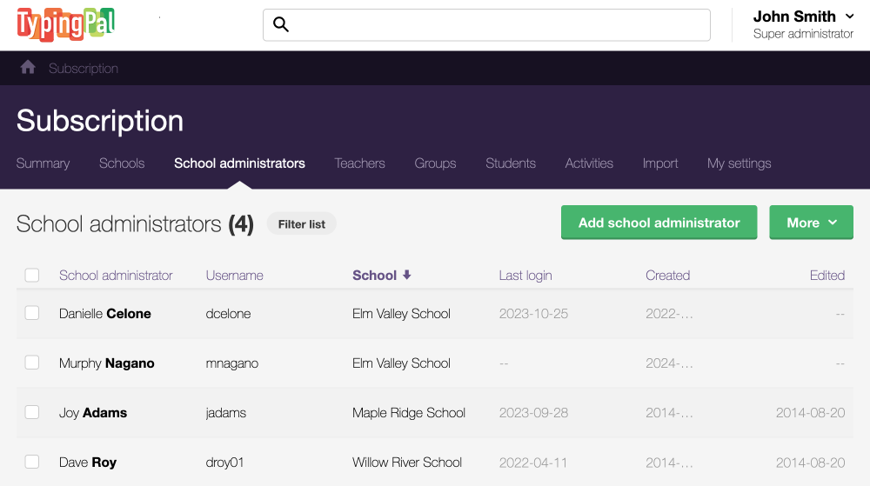Image resolution: width=870 pixels, height=486 pixels.
Task: Open the John Smith account menu
Action: 802,24
